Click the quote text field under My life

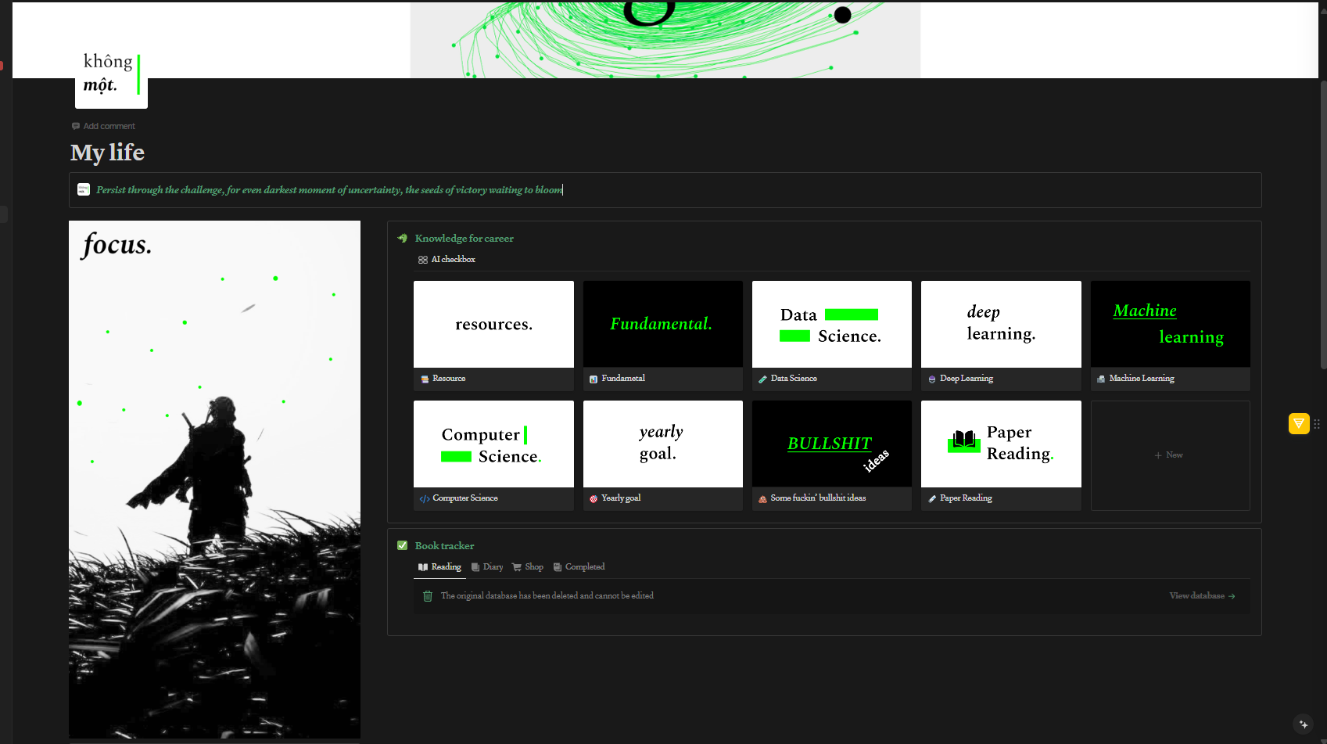click(x=328, y=189)
